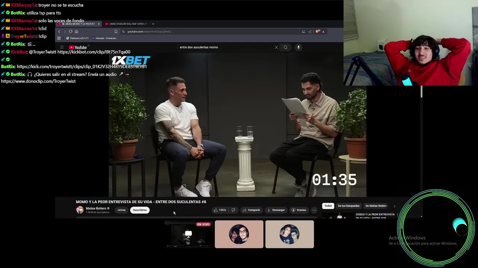Click the Suscribirse button
The image size is (478, 268).
pyautogui.click(x=140, y=210)
